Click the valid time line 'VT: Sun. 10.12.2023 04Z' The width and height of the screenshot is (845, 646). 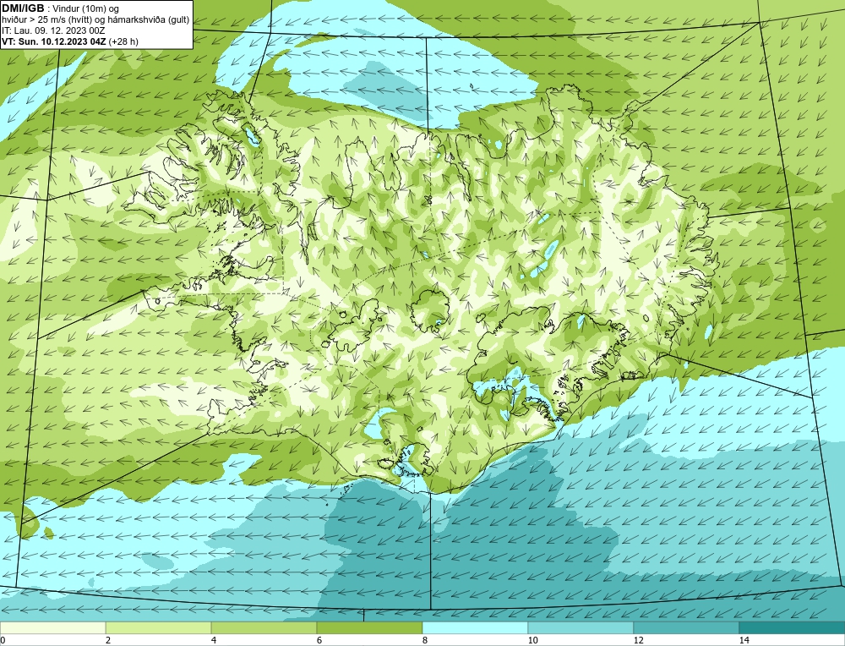click(x=54, y=41)
